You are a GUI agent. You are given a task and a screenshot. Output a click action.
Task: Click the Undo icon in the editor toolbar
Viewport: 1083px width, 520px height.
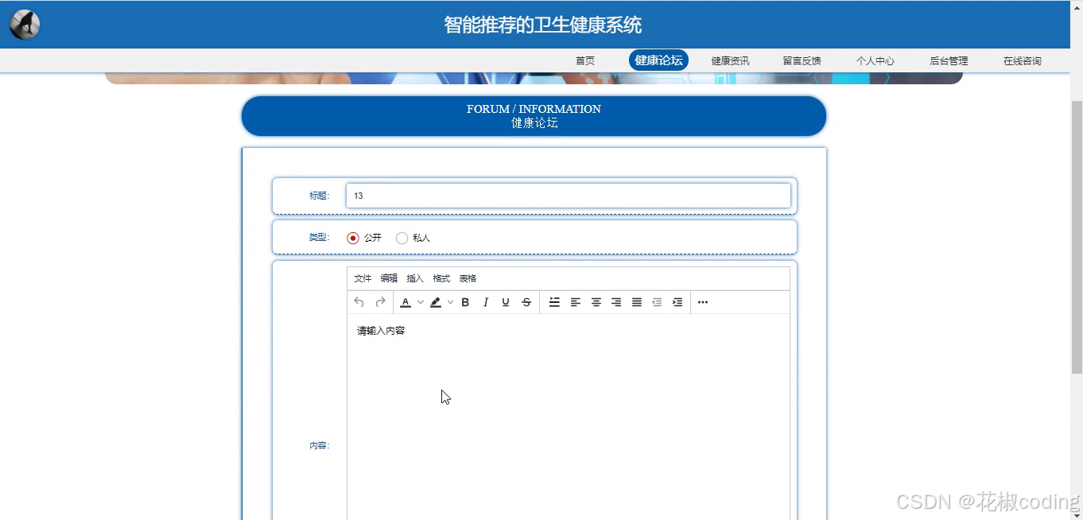point(359,302)
